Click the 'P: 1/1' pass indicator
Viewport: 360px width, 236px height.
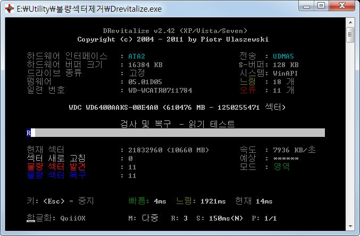(264, 218)
